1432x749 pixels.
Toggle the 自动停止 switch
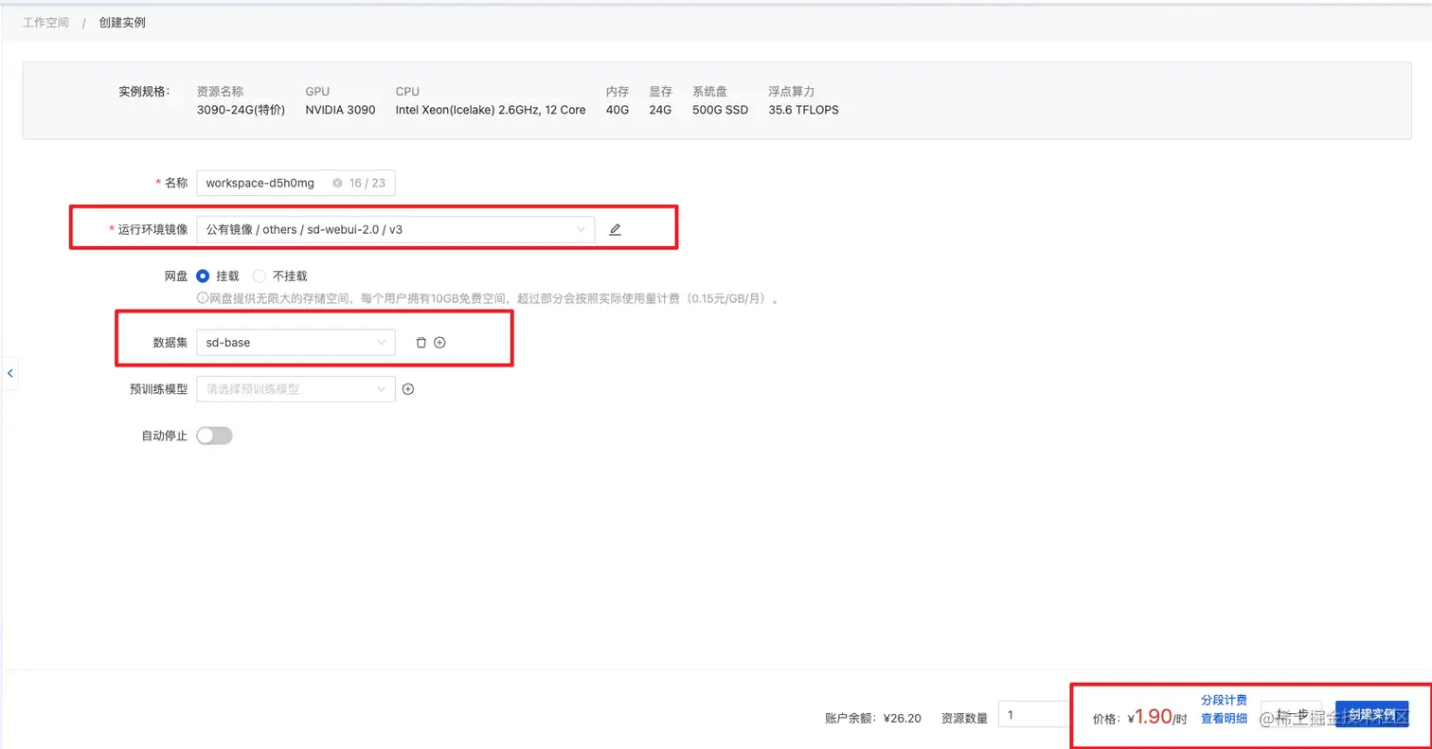point(214,436)
